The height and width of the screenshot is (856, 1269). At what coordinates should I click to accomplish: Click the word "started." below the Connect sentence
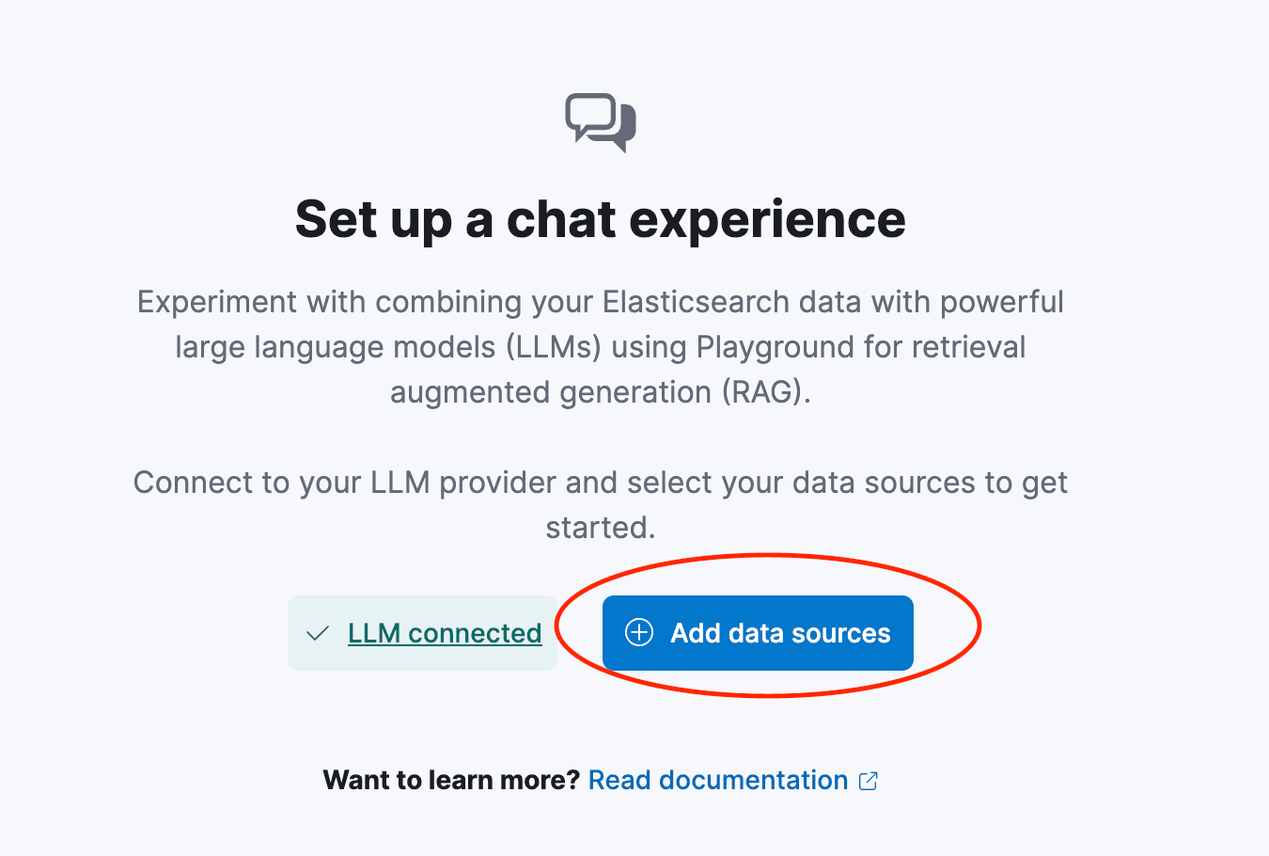[600, 528]
